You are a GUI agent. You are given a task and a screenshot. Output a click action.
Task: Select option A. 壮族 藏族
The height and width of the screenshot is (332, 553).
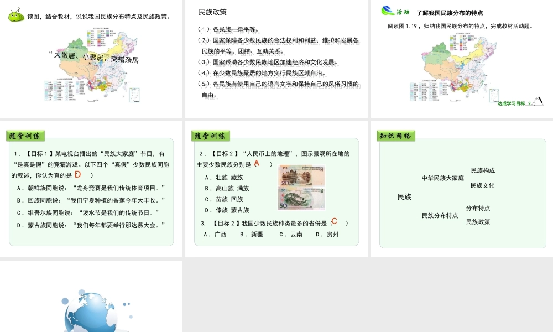pyautogui.click(x=224, y=178)
